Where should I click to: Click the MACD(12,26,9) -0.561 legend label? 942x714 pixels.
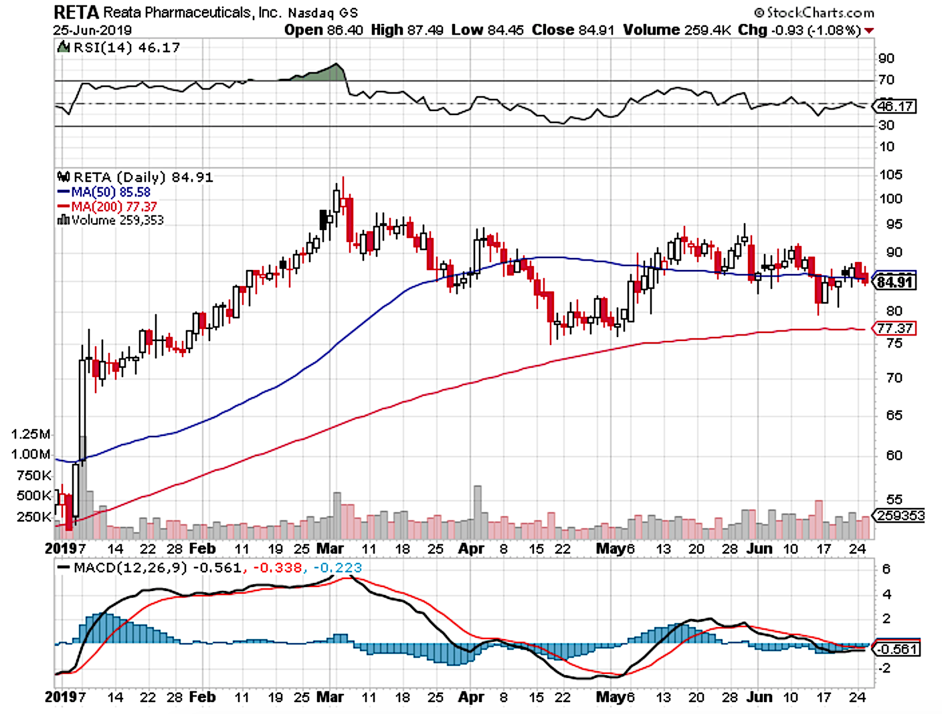coord(157,568)
